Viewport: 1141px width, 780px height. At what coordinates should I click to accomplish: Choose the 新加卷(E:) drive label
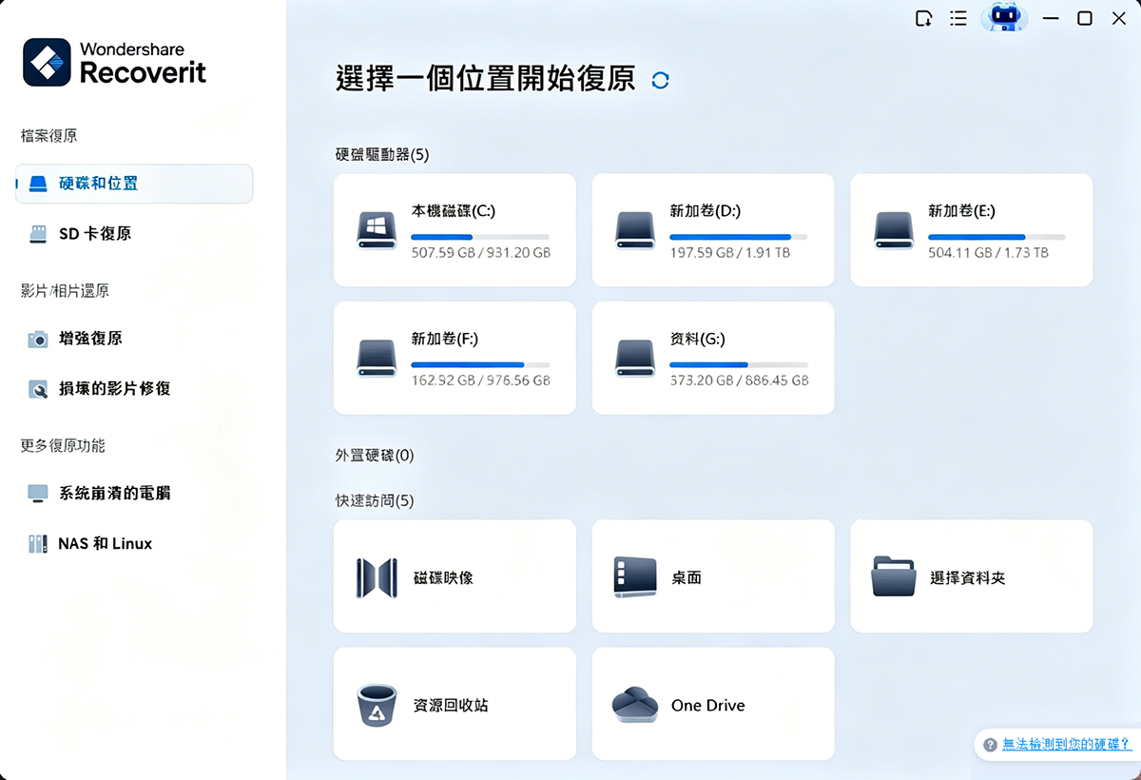click(961, 211)
